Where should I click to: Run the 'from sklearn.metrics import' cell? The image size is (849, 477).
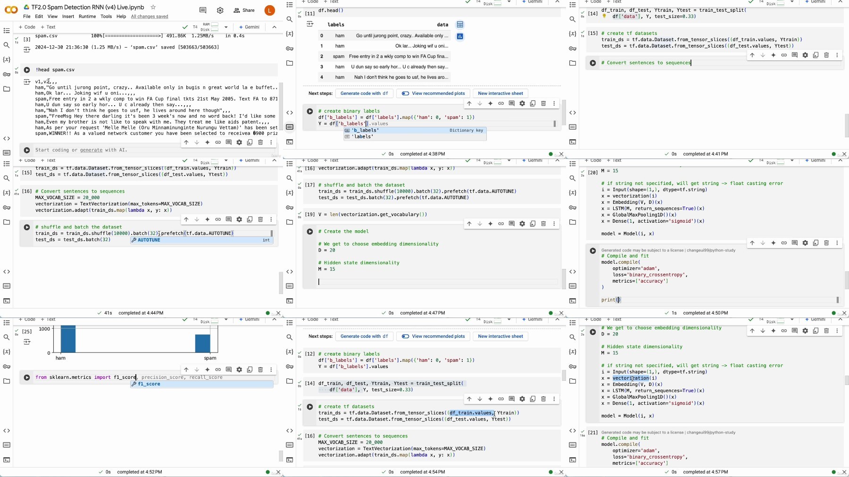(27, 377)
